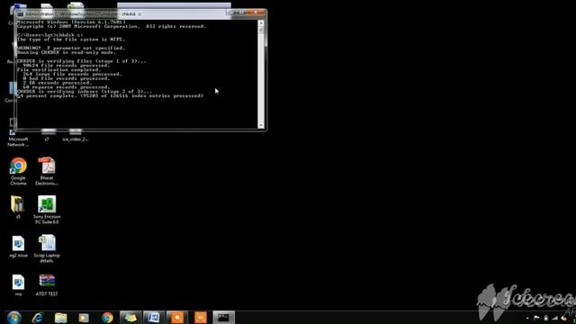Image resolution: width=576 pixels, height=324 pixels.
Task: Click 'CHKDSK is verifying files (stage 1 of 3)' line
Action: pos(82,61)
